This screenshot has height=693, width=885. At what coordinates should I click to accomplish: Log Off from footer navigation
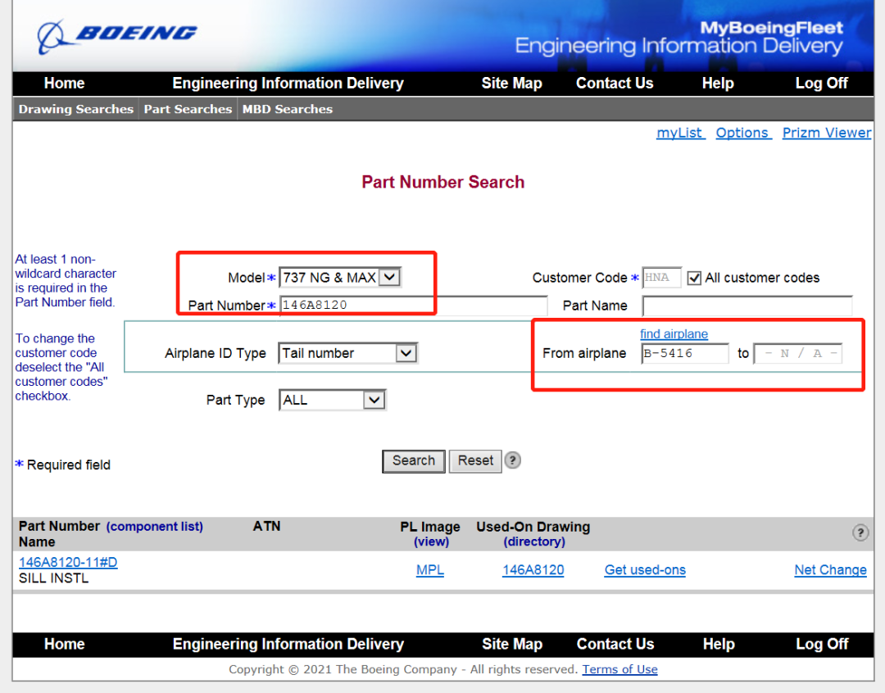click(822, 644)
